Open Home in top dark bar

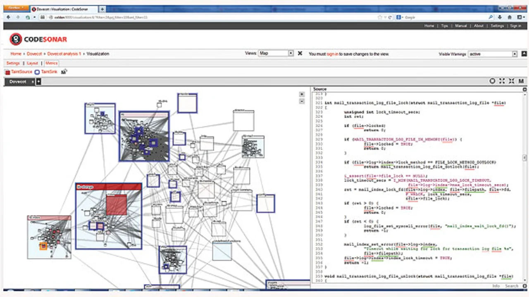[429, 26]
